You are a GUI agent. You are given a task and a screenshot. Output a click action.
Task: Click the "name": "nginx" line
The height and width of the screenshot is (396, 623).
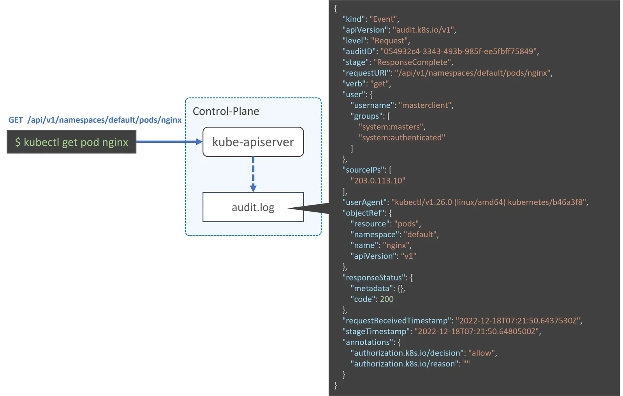pyautogui.click(x=381, y=245)
